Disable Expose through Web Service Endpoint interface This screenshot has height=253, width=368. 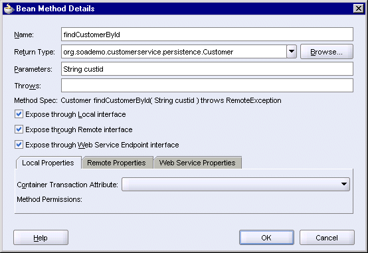click(x=19, y=145)
